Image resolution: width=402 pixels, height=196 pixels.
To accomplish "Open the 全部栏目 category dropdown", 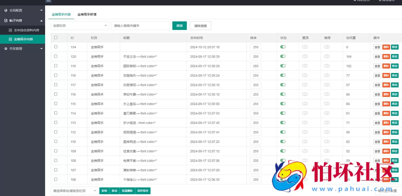I will 80,26.
